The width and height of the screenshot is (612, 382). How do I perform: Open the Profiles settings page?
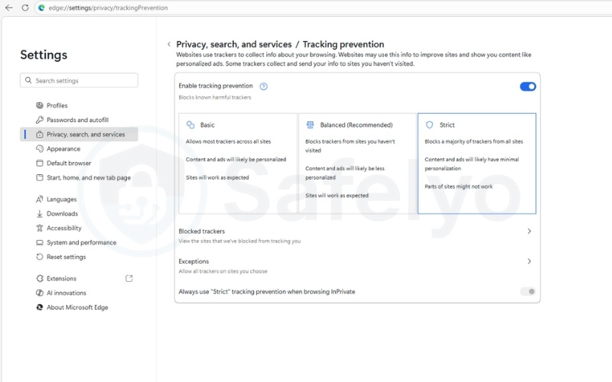pos(79,105)
